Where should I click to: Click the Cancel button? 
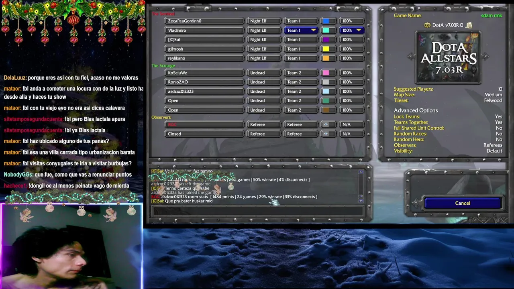point(463,203)
